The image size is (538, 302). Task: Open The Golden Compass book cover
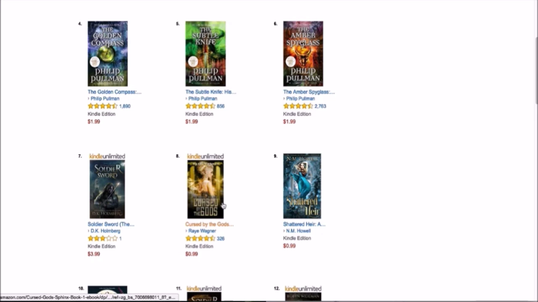tap(108, 54)
